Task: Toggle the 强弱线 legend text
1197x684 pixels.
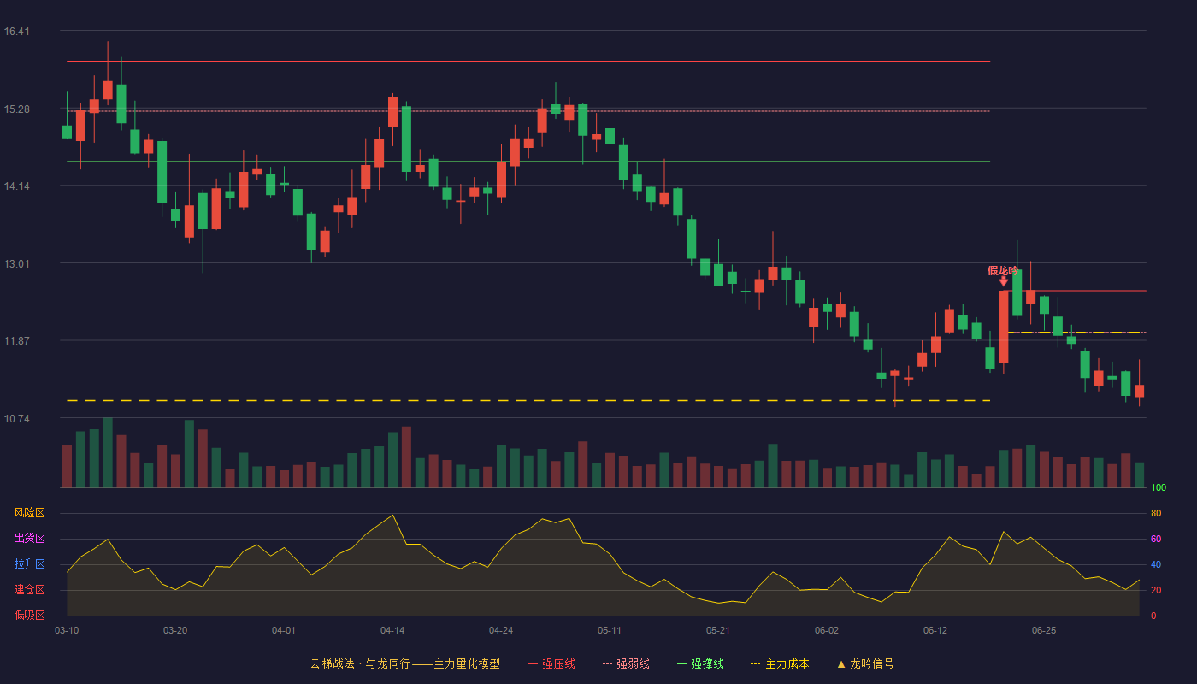Action: click(x=633, y=663)
